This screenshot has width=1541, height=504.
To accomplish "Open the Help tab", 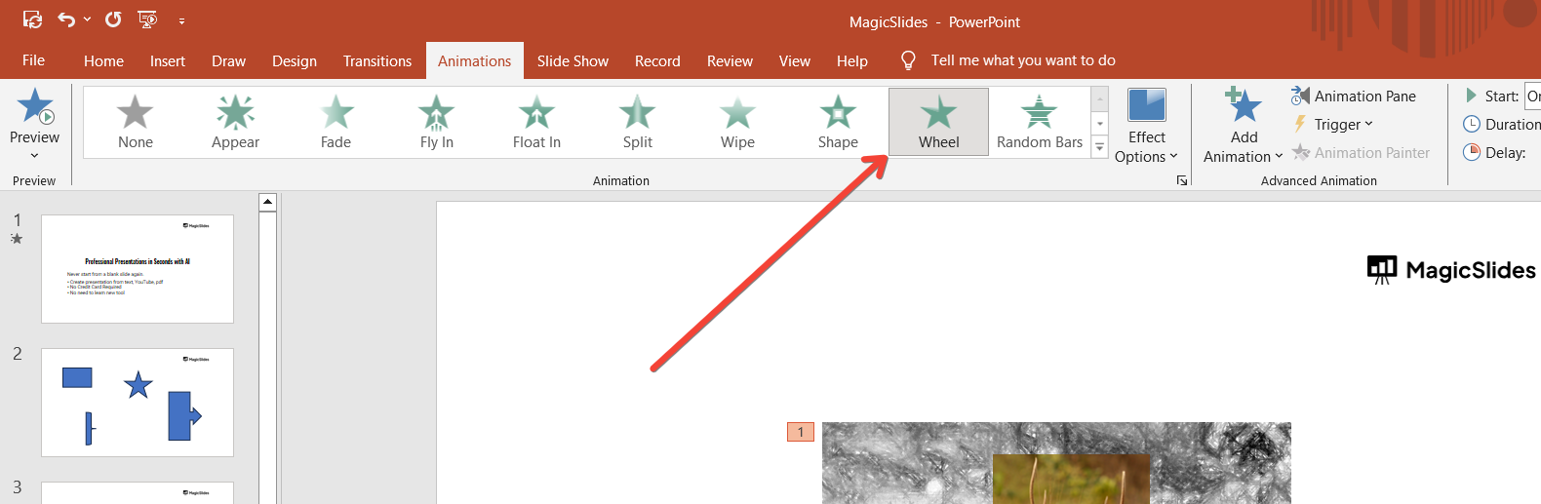I will click(x=852, y=60).
